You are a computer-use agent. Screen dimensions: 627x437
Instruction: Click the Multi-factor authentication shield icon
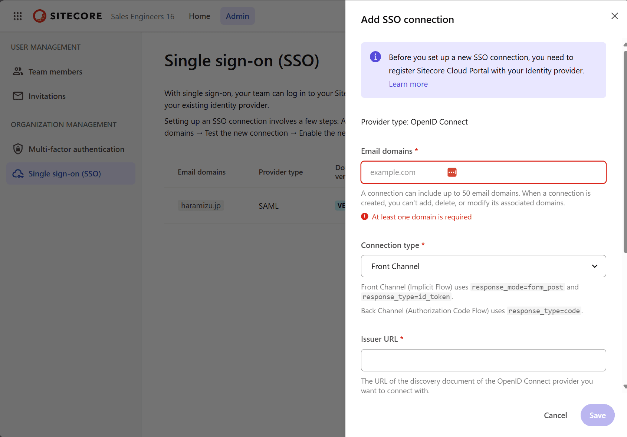(18, 149)
